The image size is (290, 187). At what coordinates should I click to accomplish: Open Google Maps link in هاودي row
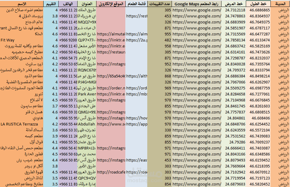[197, 118]
